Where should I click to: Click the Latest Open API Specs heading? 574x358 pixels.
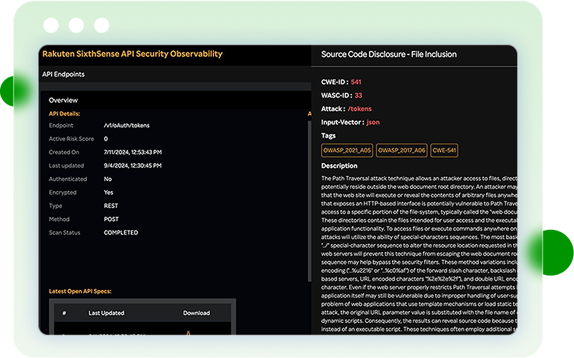(80, 291)
